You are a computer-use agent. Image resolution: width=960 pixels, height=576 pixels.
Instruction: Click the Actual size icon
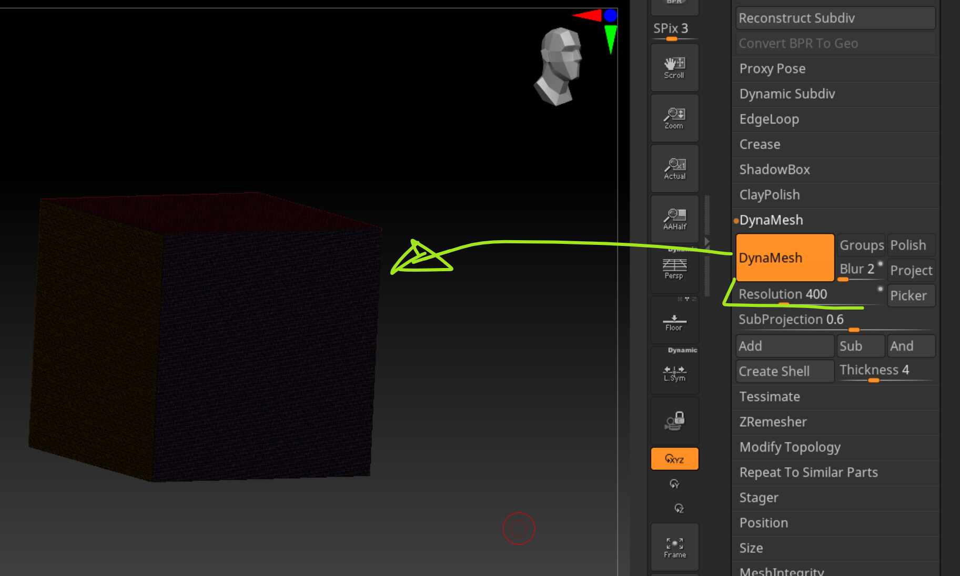click(x=674, y=169)
